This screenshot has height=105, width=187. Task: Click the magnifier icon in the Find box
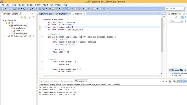(x=182, y=21)
